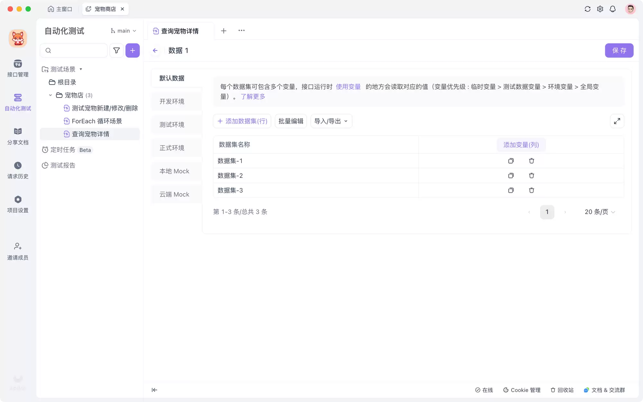Click 在线 status in the footer
643x402 pixels.
pos(484,390)
